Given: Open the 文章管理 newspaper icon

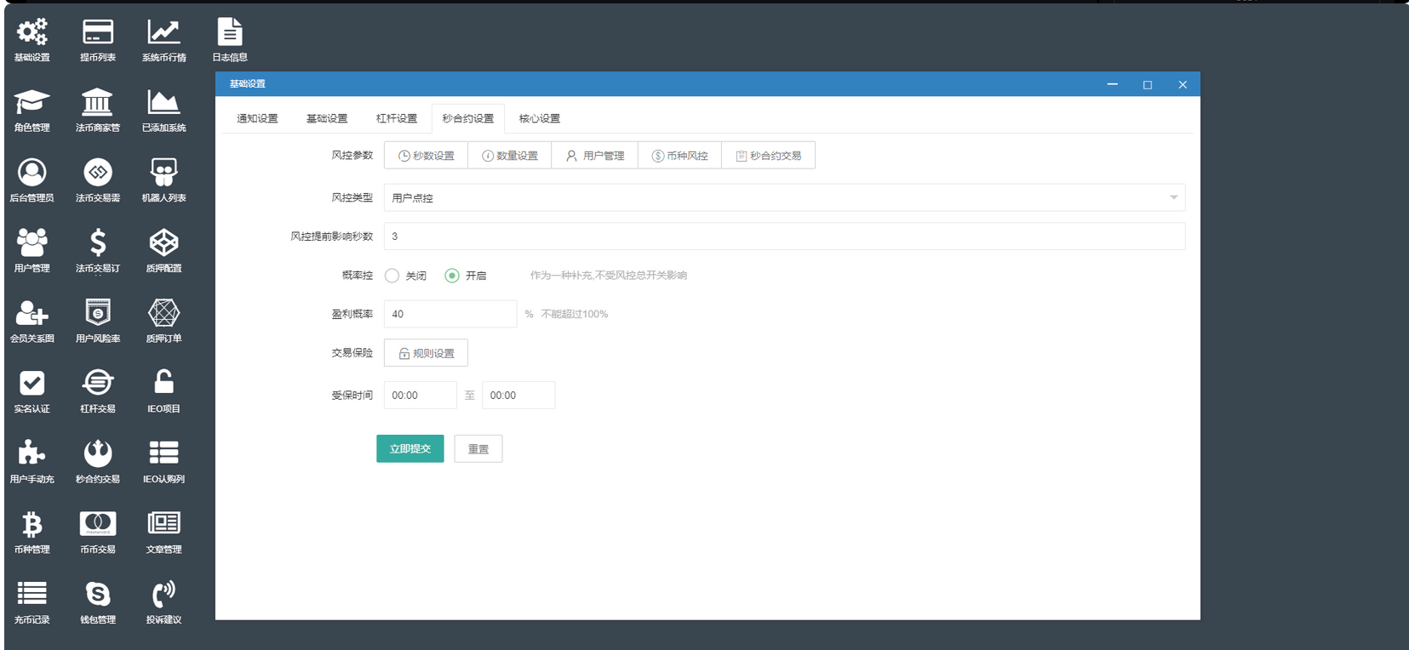Looking at the screenshot, I should coord(163,524).
